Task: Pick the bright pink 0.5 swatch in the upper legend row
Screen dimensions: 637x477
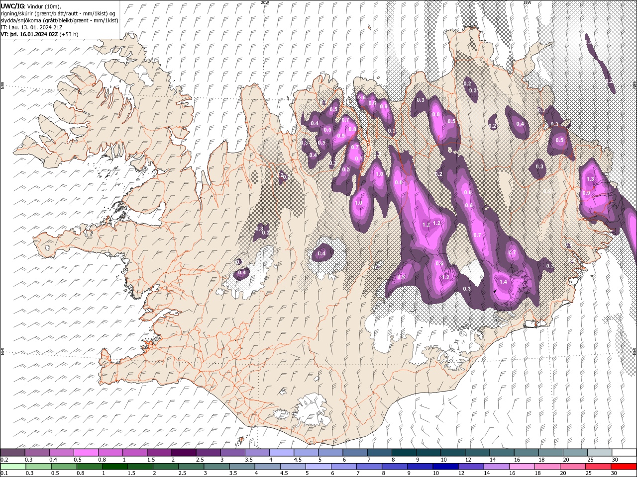Action: tap(86, 453)
